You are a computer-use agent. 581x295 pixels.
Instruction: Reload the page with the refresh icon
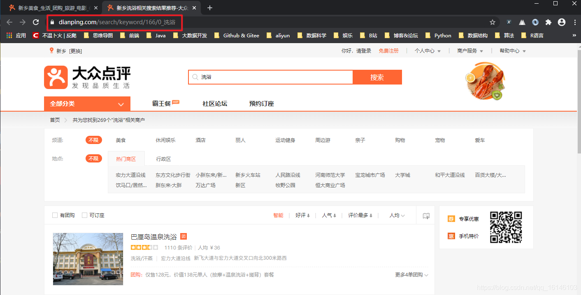pyautogui.click(x=36, y=22)
